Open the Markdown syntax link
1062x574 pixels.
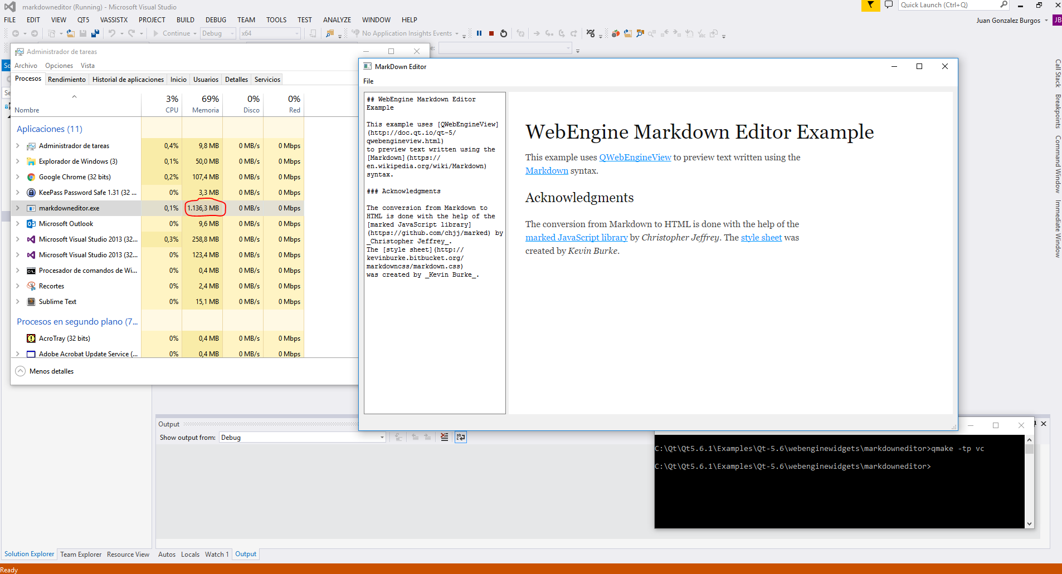click(547, 171)
